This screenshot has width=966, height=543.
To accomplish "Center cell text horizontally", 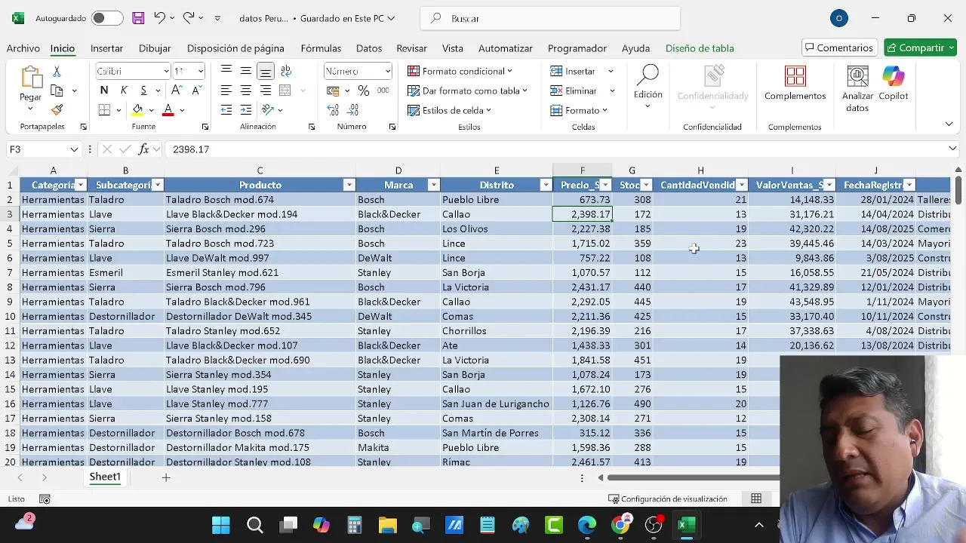I will tap(245, 90).
